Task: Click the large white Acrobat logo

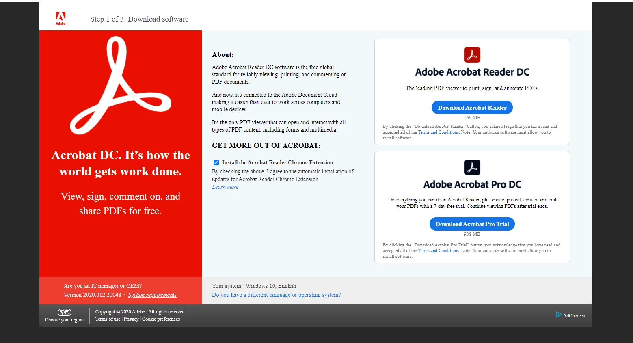Action: click(x=121, y=86)
